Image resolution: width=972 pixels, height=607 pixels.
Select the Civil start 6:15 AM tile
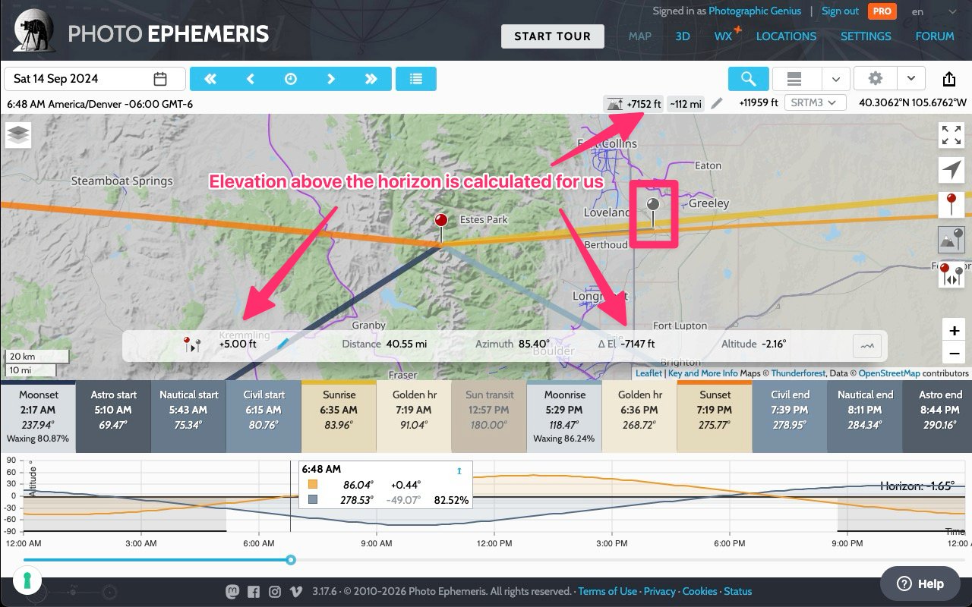point(264,417)
